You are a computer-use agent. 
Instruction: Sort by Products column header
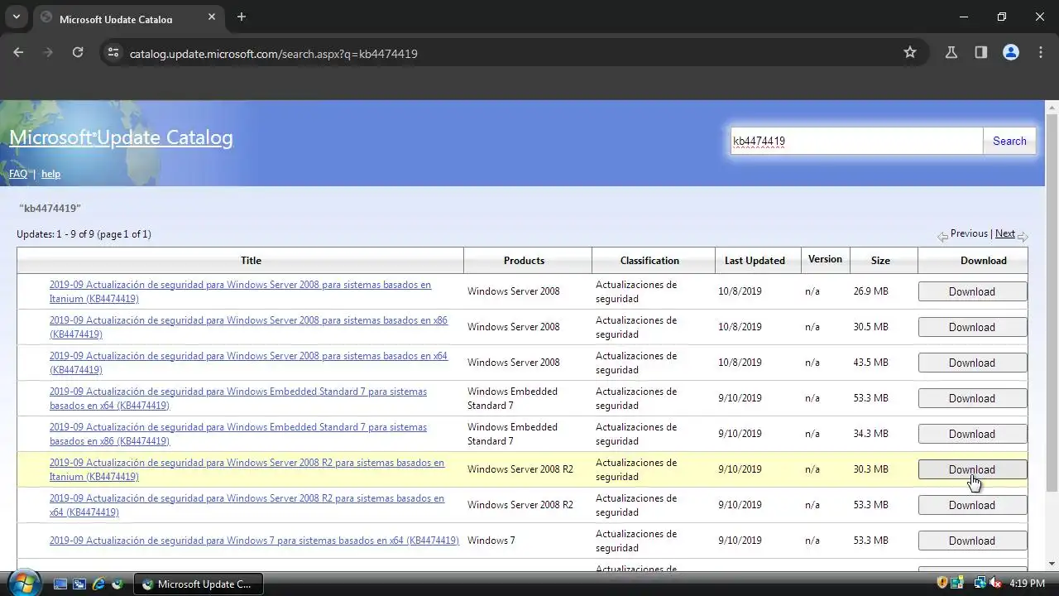click(524, 260)
